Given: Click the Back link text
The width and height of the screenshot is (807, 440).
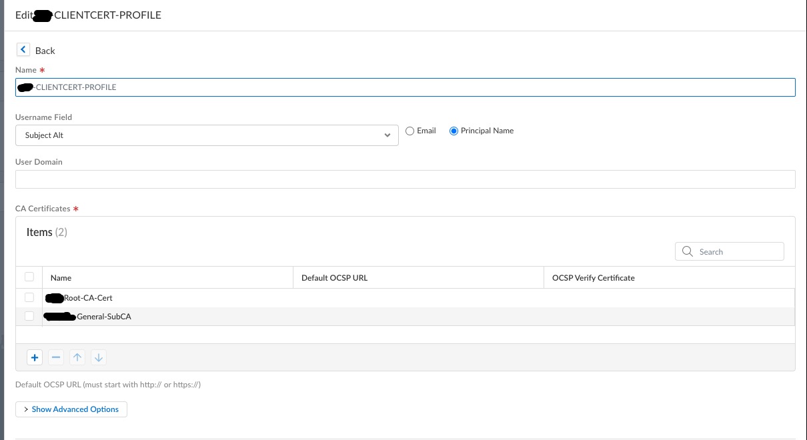Looking at the screenshot, I should coord(45,51).
